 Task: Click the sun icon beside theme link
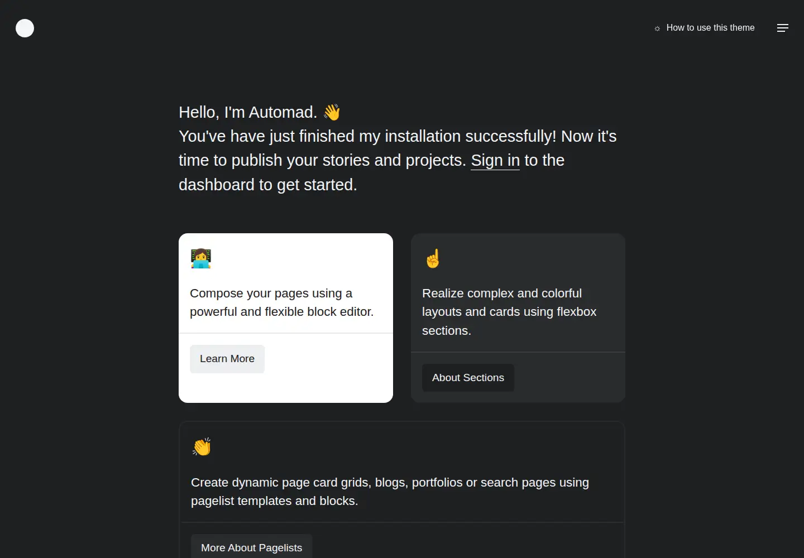click(657, 28)
